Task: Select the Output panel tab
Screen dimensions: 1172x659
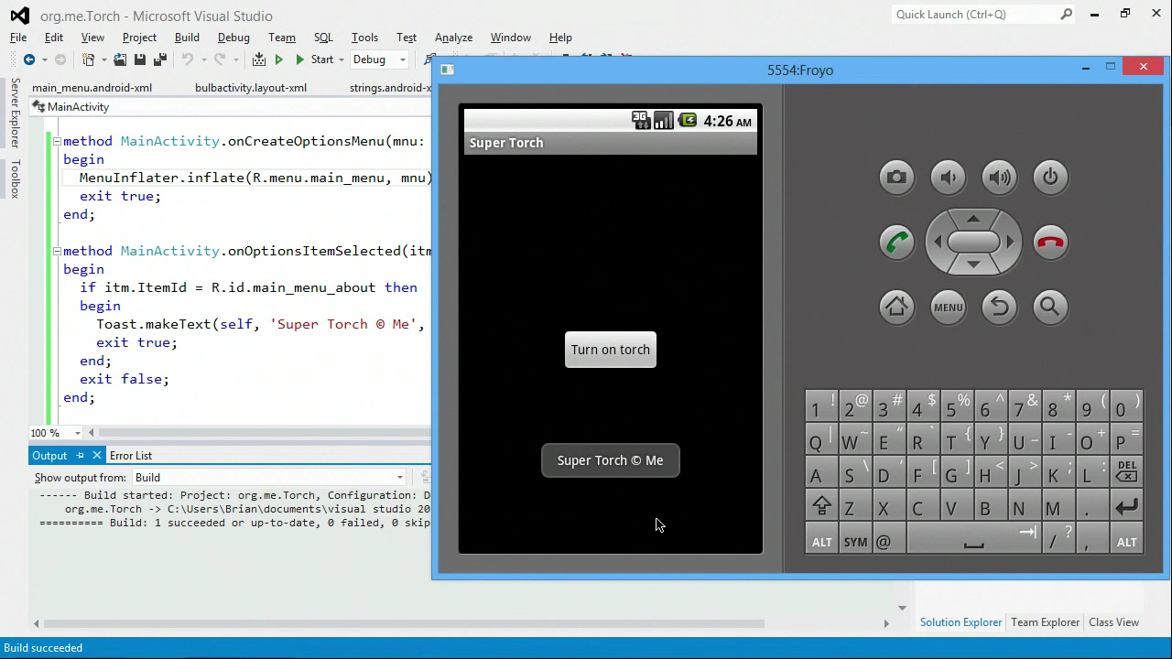Action: (x=49, y=456)
